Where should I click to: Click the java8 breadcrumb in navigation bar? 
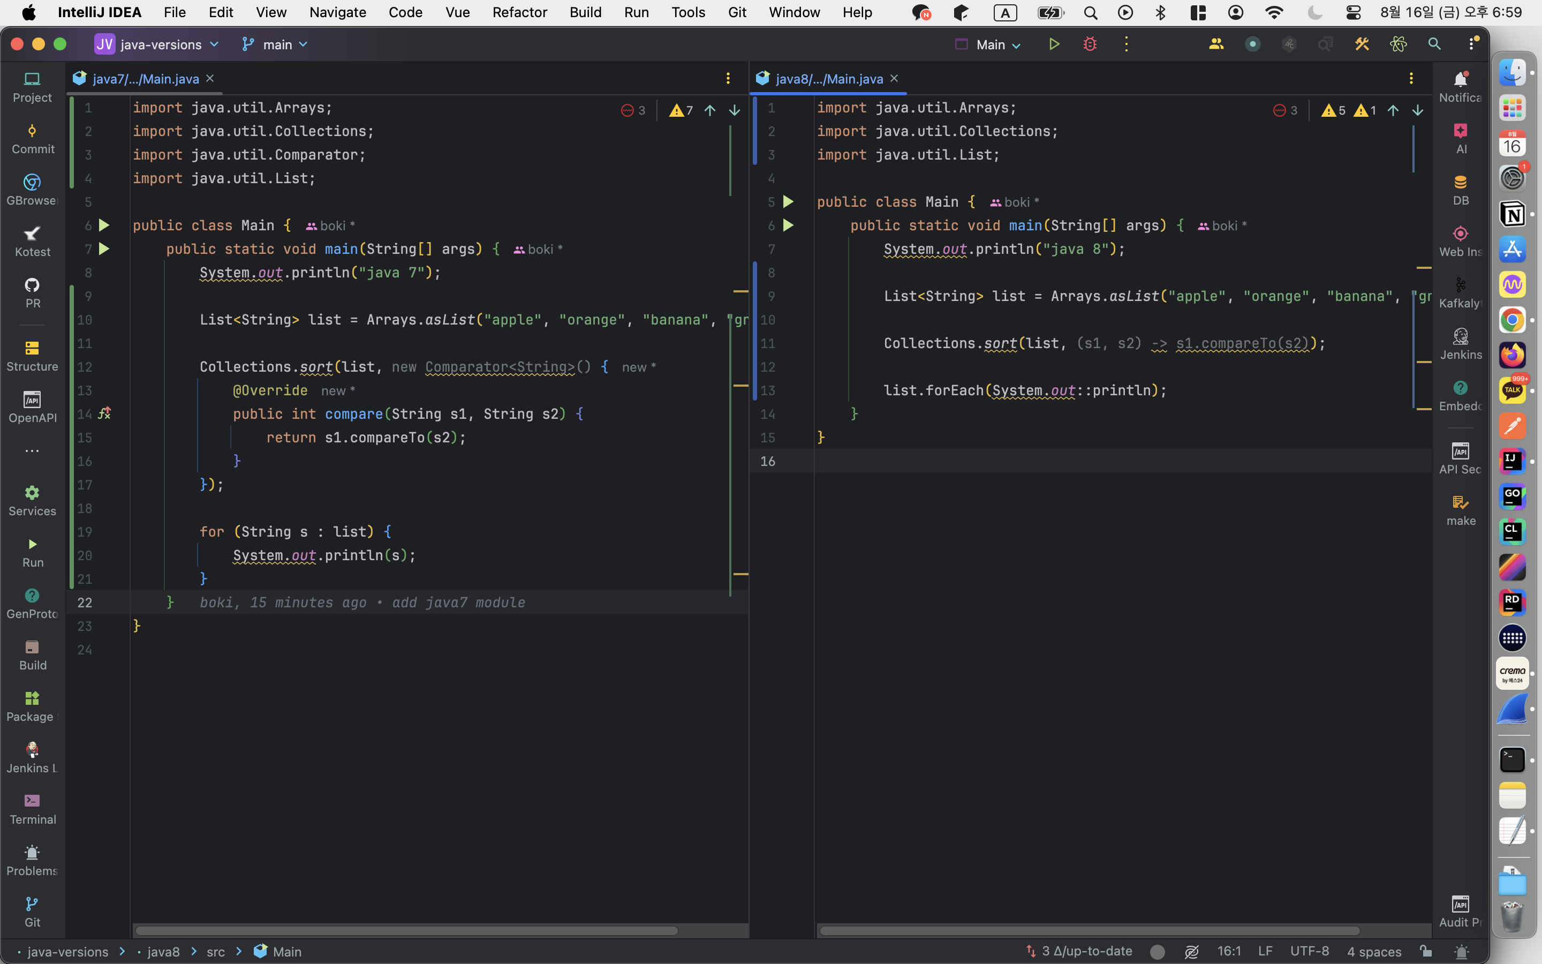[x=163, y=951]
